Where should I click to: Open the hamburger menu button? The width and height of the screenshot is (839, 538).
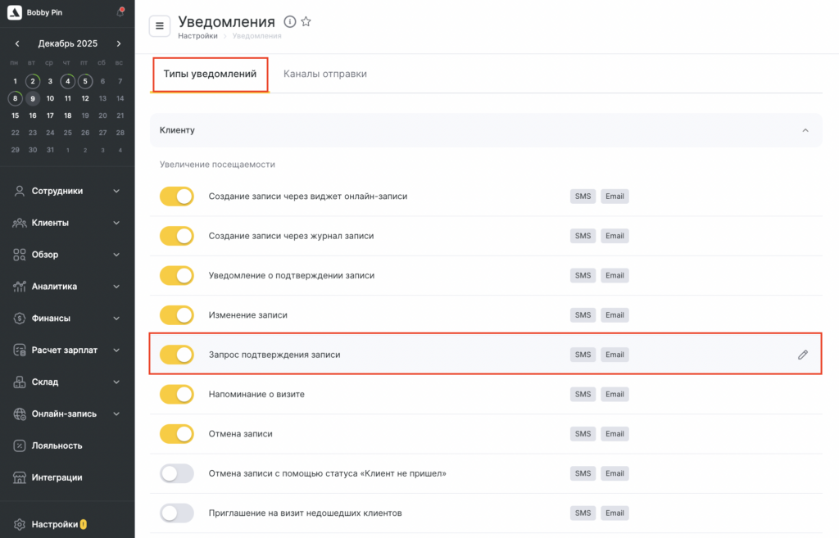click(x=159, y=26)
